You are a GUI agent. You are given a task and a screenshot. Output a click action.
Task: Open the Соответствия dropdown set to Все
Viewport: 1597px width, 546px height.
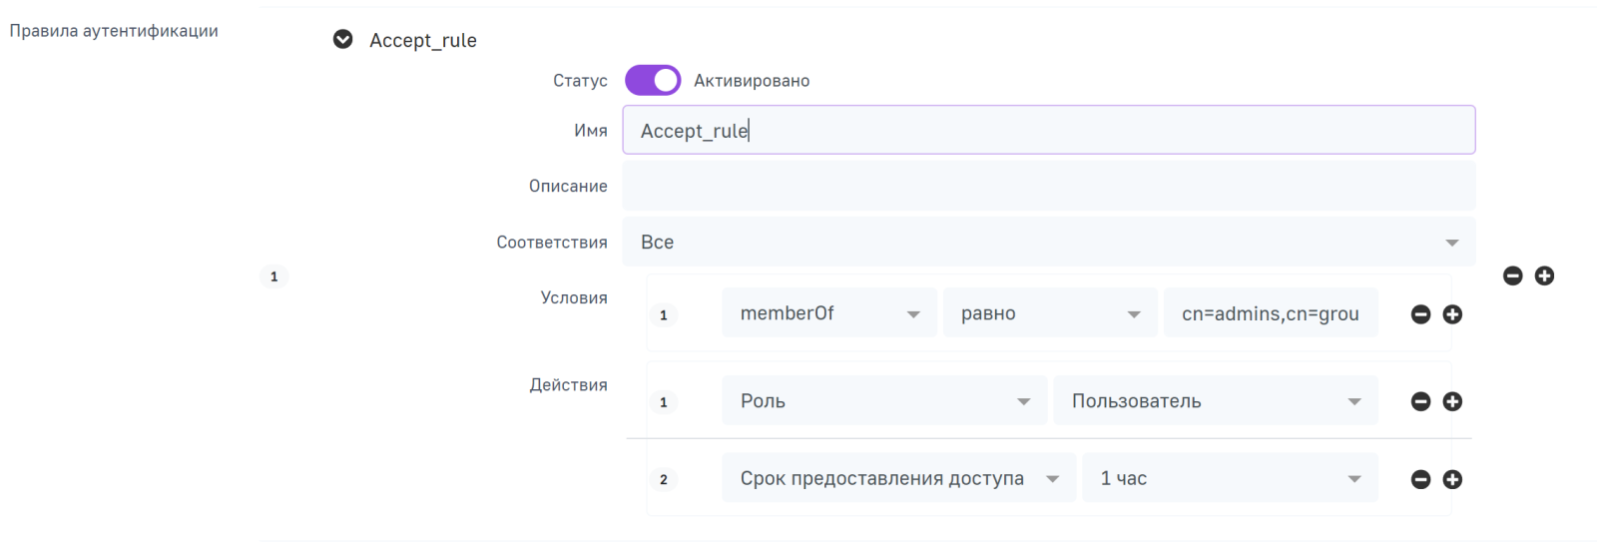pos(1048,243)
